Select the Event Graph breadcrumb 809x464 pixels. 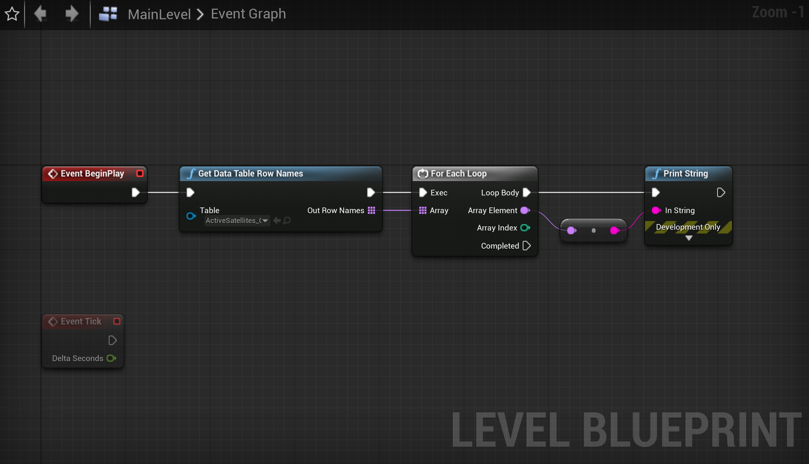click(x=248, y=14)
